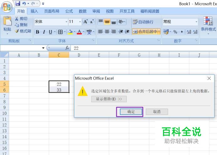Apply accounting number format
This screenshot has width=217, height=155.
coord(166,32)
